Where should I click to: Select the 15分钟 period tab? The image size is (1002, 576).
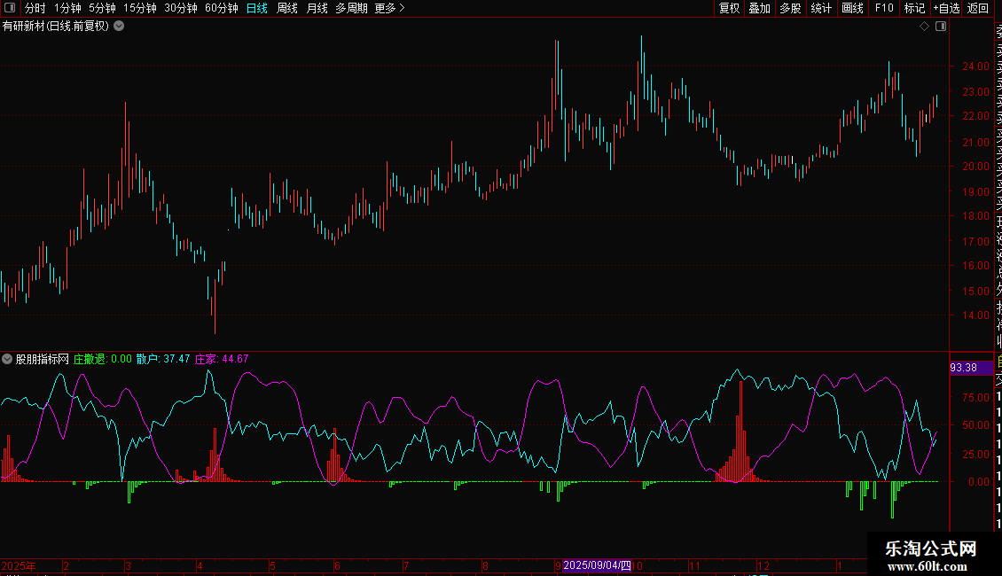(x=140, y=8)
